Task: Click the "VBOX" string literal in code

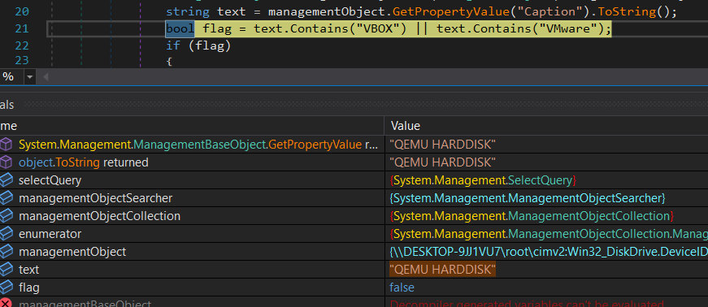Action: click(378, 29)
